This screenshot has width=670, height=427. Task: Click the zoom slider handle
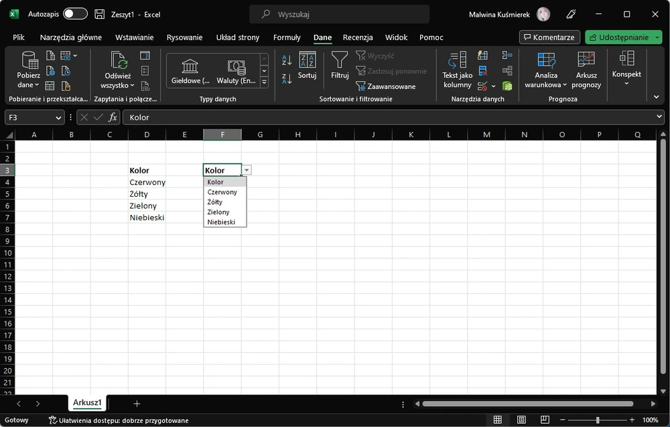(598, 420)
